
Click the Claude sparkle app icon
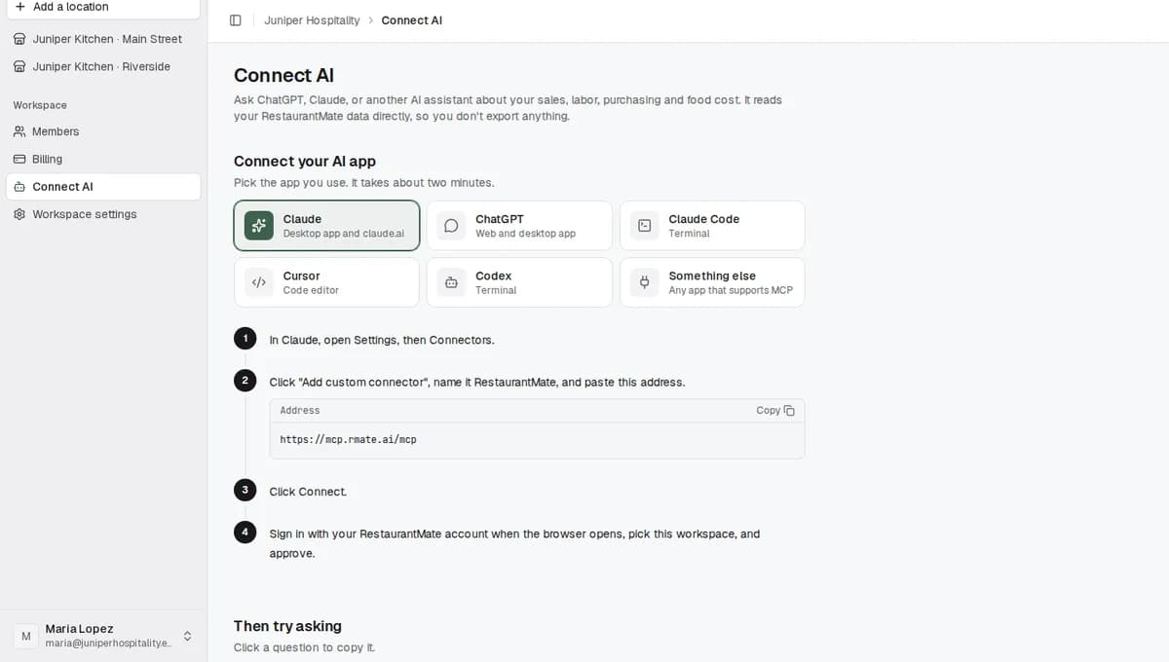259,226
